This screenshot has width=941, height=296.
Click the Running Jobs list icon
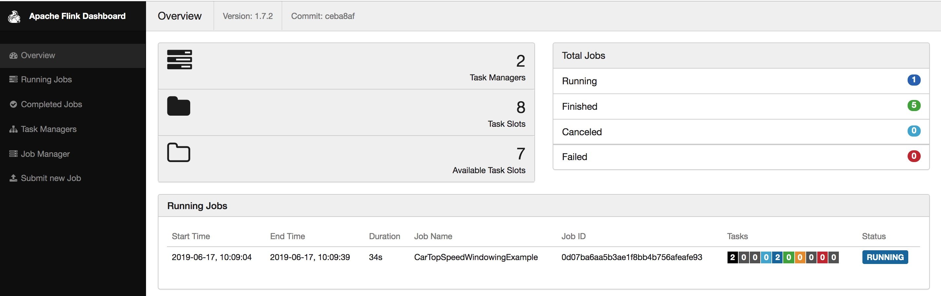[13, 79]
